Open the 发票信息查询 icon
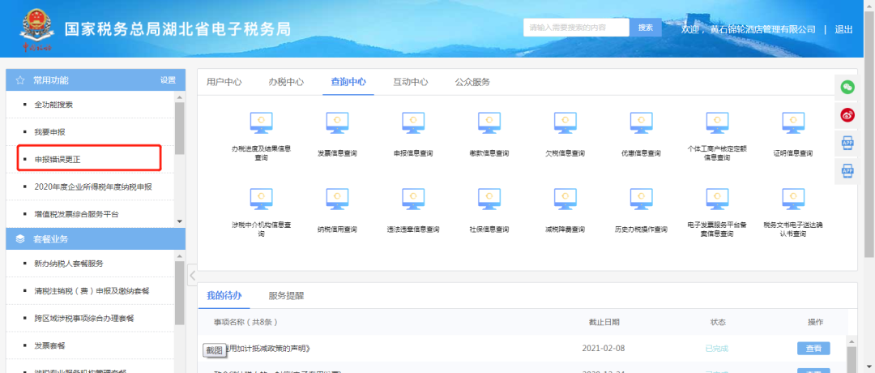Viewport: 875px width, 373px height. [x=337, y=123]
